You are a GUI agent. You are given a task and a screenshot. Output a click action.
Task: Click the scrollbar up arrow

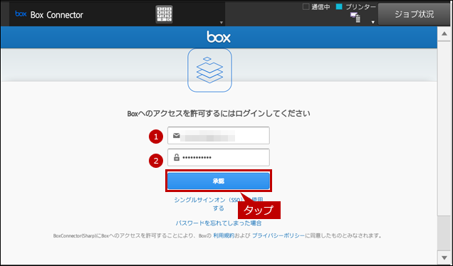click(444, 33)
